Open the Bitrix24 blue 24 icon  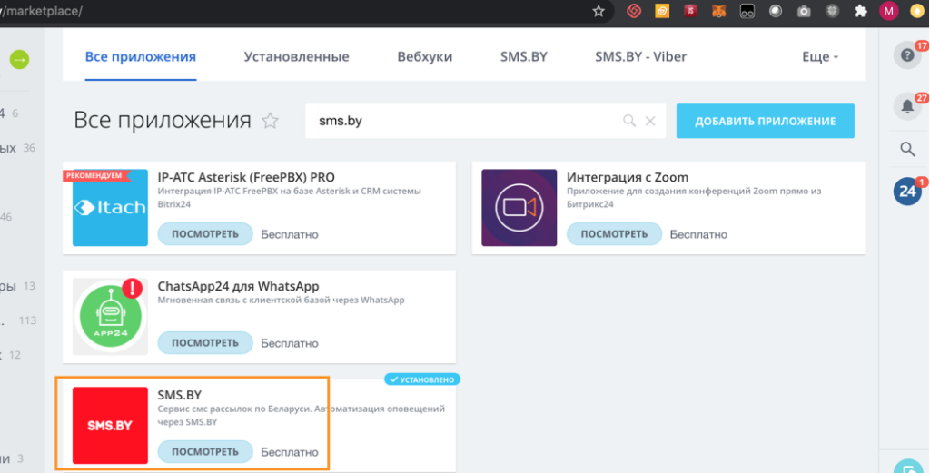coord(907,192)
